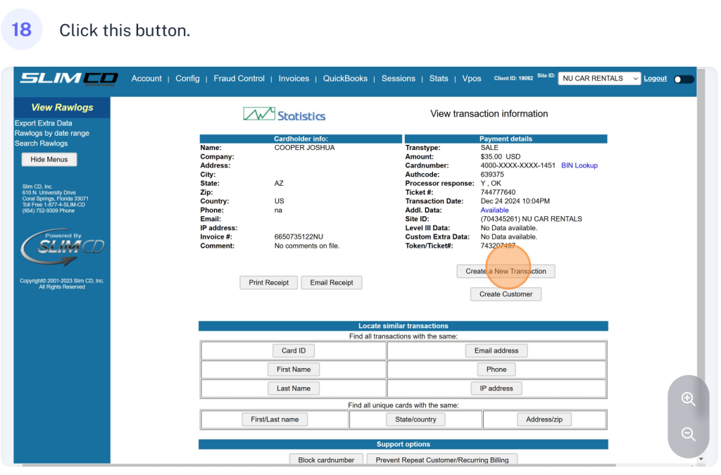Open the Invoices menu

click(294, 79)
